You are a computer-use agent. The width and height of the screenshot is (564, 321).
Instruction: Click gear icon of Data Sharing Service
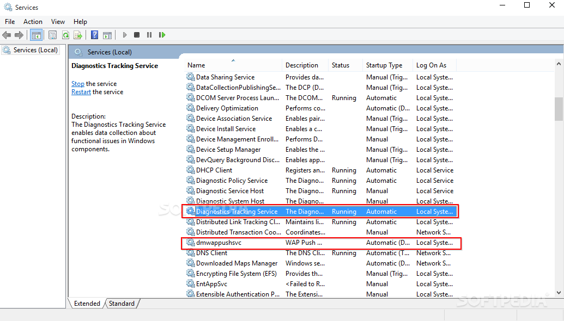190,77
